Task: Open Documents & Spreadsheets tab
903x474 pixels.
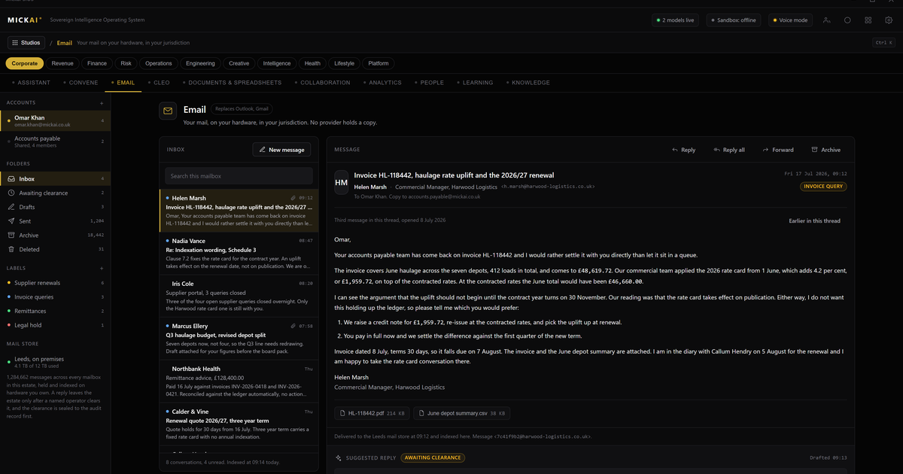Action: point(232,83)
